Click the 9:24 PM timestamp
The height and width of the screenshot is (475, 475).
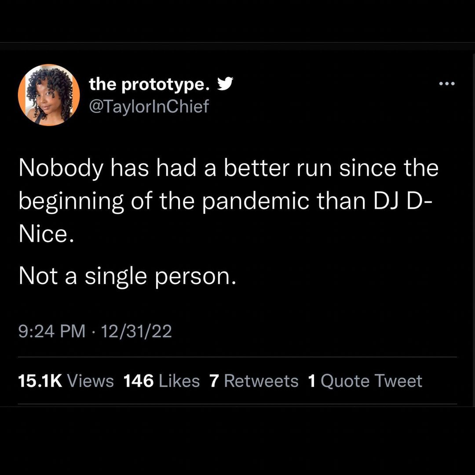(x=52, y=331)
